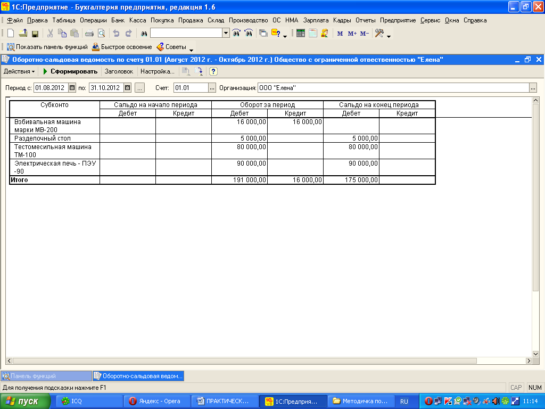This screenshot has height=409, width=545.
Task: Select the cell Взбивальная машина марки МВ-200
Action: click(55, 126)
